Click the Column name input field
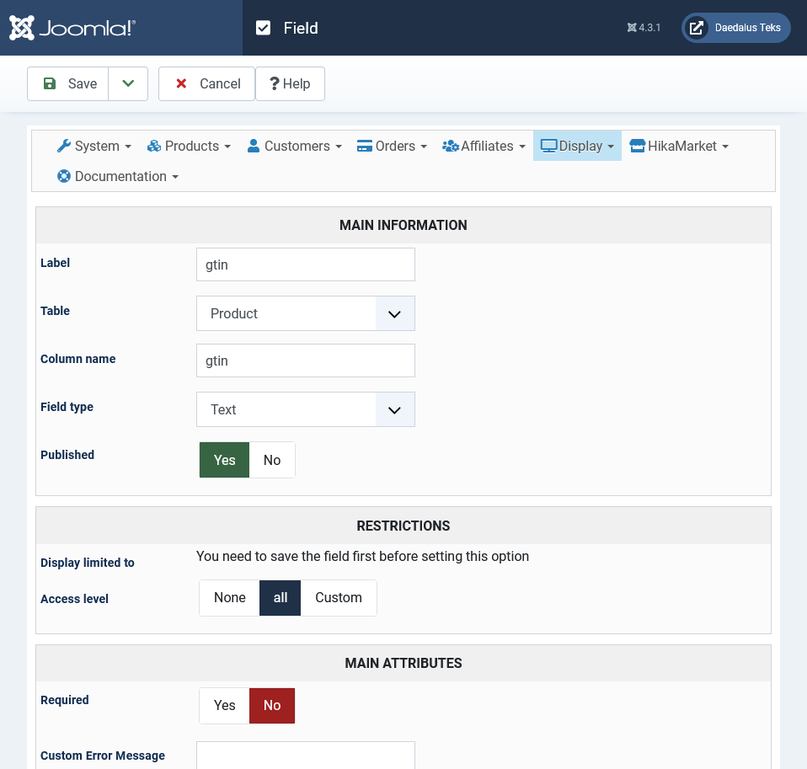 point(305,360)
